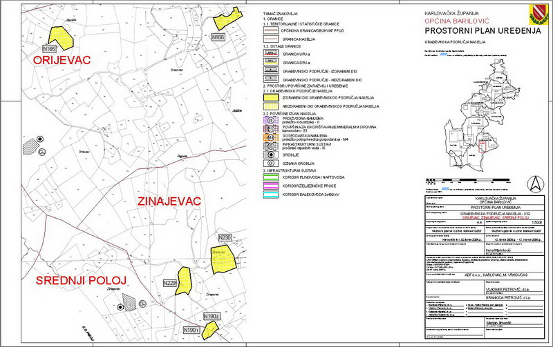Click the red ORIJEVAC settlement name
553x347 pixels.
(x=62, y=60)
